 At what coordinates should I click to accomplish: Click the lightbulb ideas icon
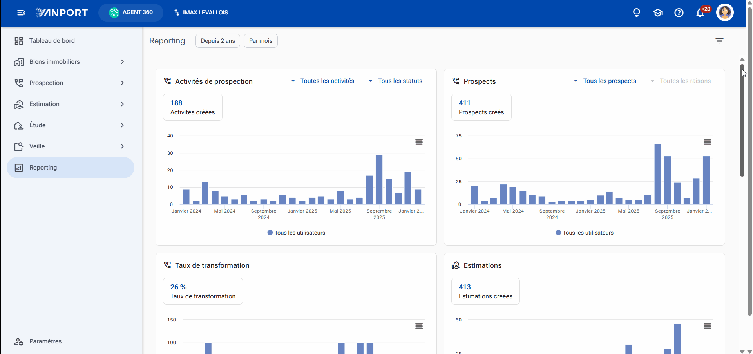(637, 13)
